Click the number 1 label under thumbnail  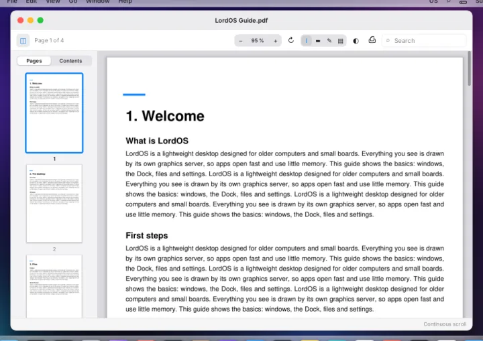click(54, 159)
